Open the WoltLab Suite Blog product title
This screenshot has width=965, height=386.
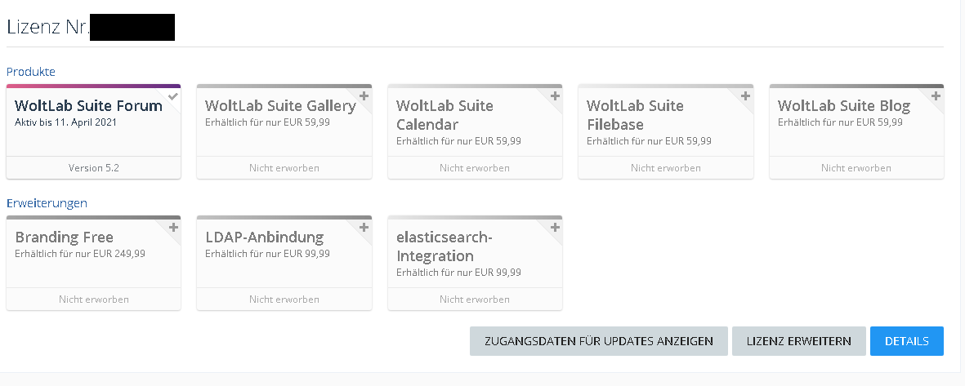pyautogui.click(x=844, y=106)
